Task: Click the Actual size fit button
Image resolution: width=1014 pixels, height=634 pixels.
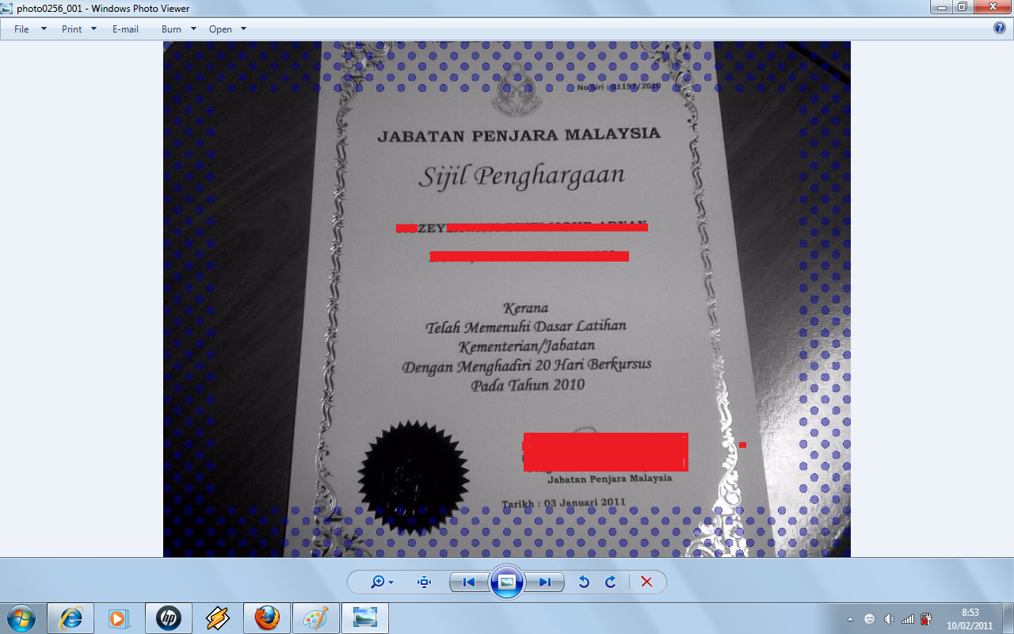Action: click(425, 582)
